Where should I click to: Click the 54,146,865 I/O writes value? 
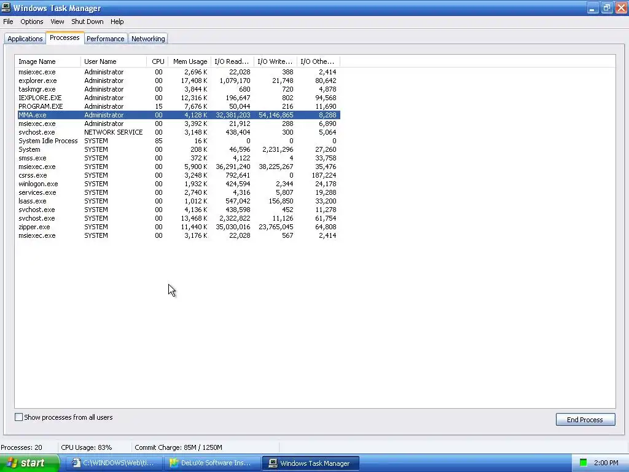(276, 115)
